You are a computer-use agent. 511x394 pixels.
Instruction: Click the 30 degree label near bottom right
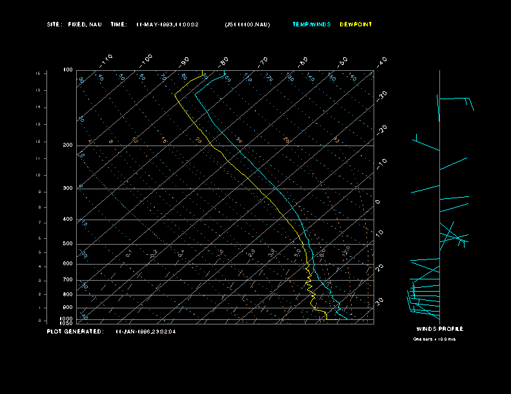point(381,301)
